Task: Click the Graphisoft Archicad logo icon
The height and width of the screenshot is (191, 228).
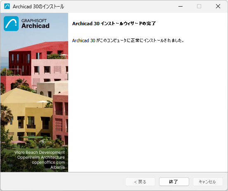Action: (11, 24)
